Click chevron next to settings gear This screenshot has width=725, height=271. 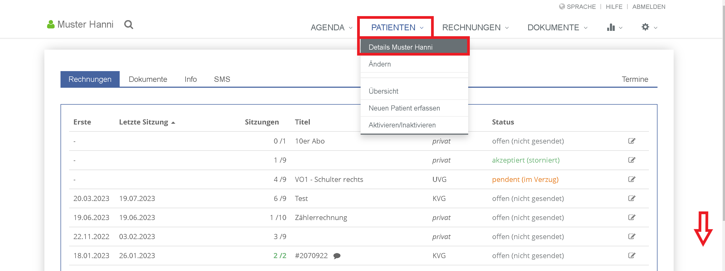tap(655, 28)
